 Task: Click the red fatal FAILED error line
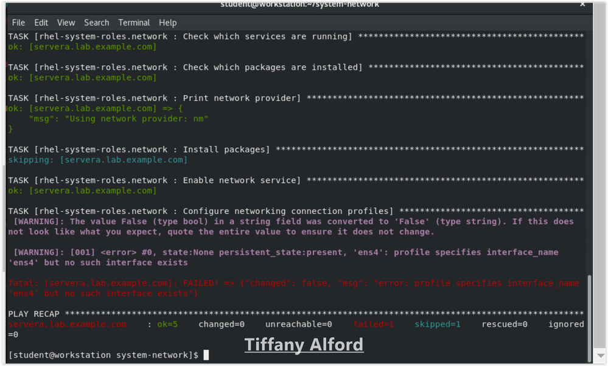[292, 283]
